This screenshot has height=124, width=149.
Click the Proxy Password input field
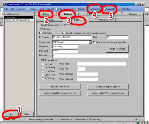(x=88, y=79)
